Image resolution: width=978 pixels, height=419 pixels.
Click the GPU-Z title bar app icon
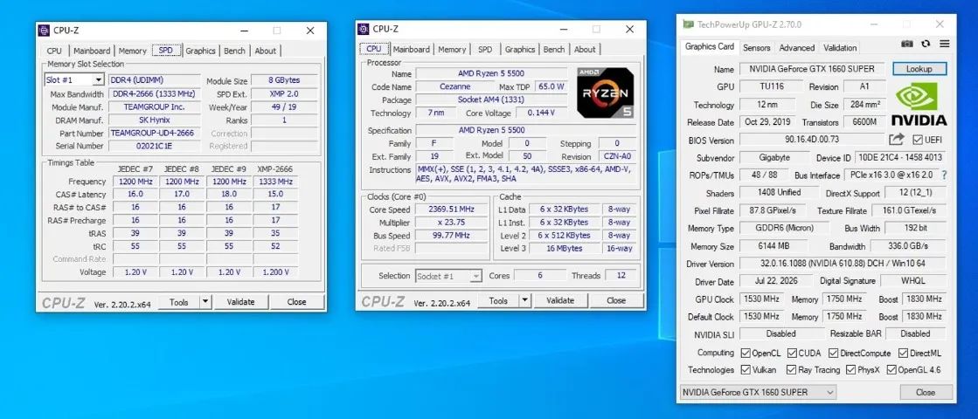click(688, 24)
